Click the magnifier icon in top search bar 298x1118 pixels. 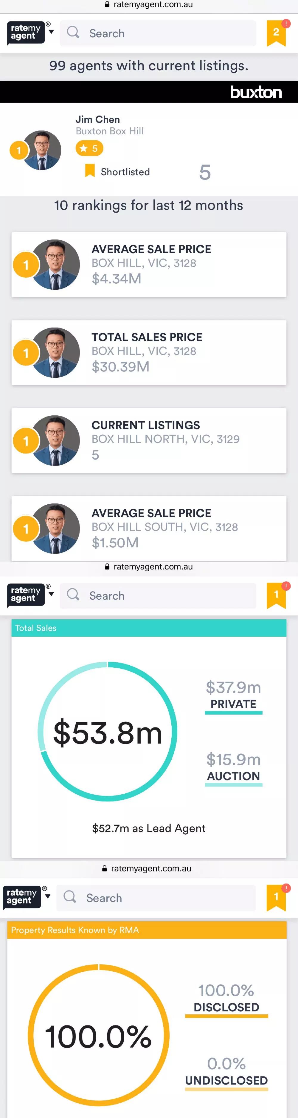click(x=73, y=32)
